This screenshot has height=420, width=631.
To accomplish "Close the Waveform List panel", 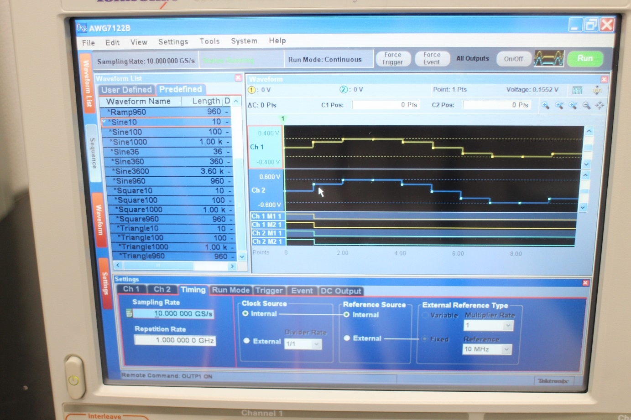I will 238,78.
